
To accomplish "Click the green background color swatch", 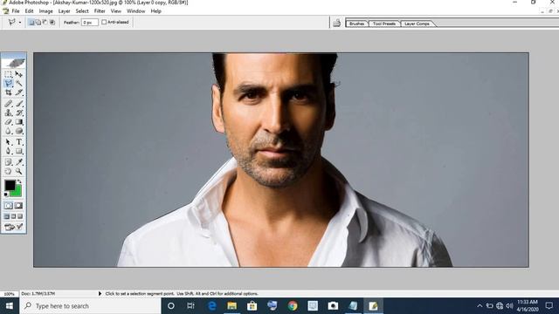I will tap(17, 193).
